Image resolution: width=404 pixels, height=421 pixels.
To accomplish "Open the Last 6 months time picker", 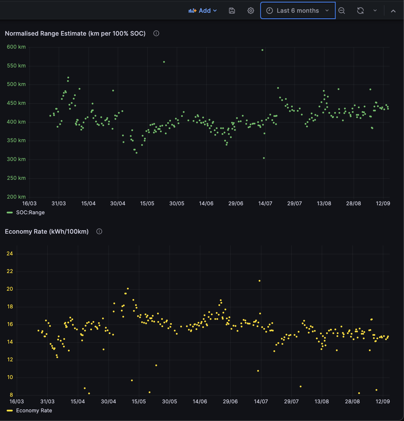I will point(298,11).
